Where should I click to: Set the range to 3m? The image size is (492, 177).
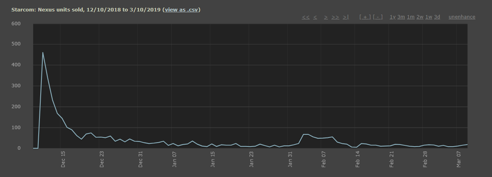pyautogui.click(x=401, y=17)
